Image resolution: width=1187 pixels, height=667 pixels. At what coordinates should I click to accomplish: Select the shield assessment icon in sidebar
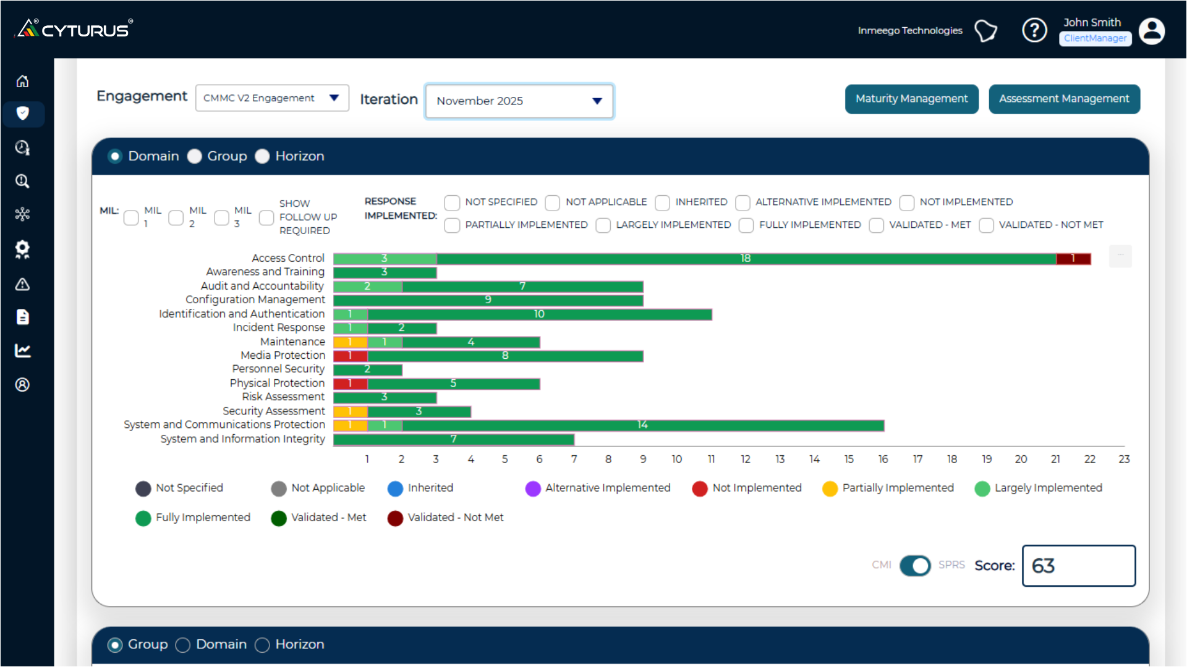coord(23,114)
